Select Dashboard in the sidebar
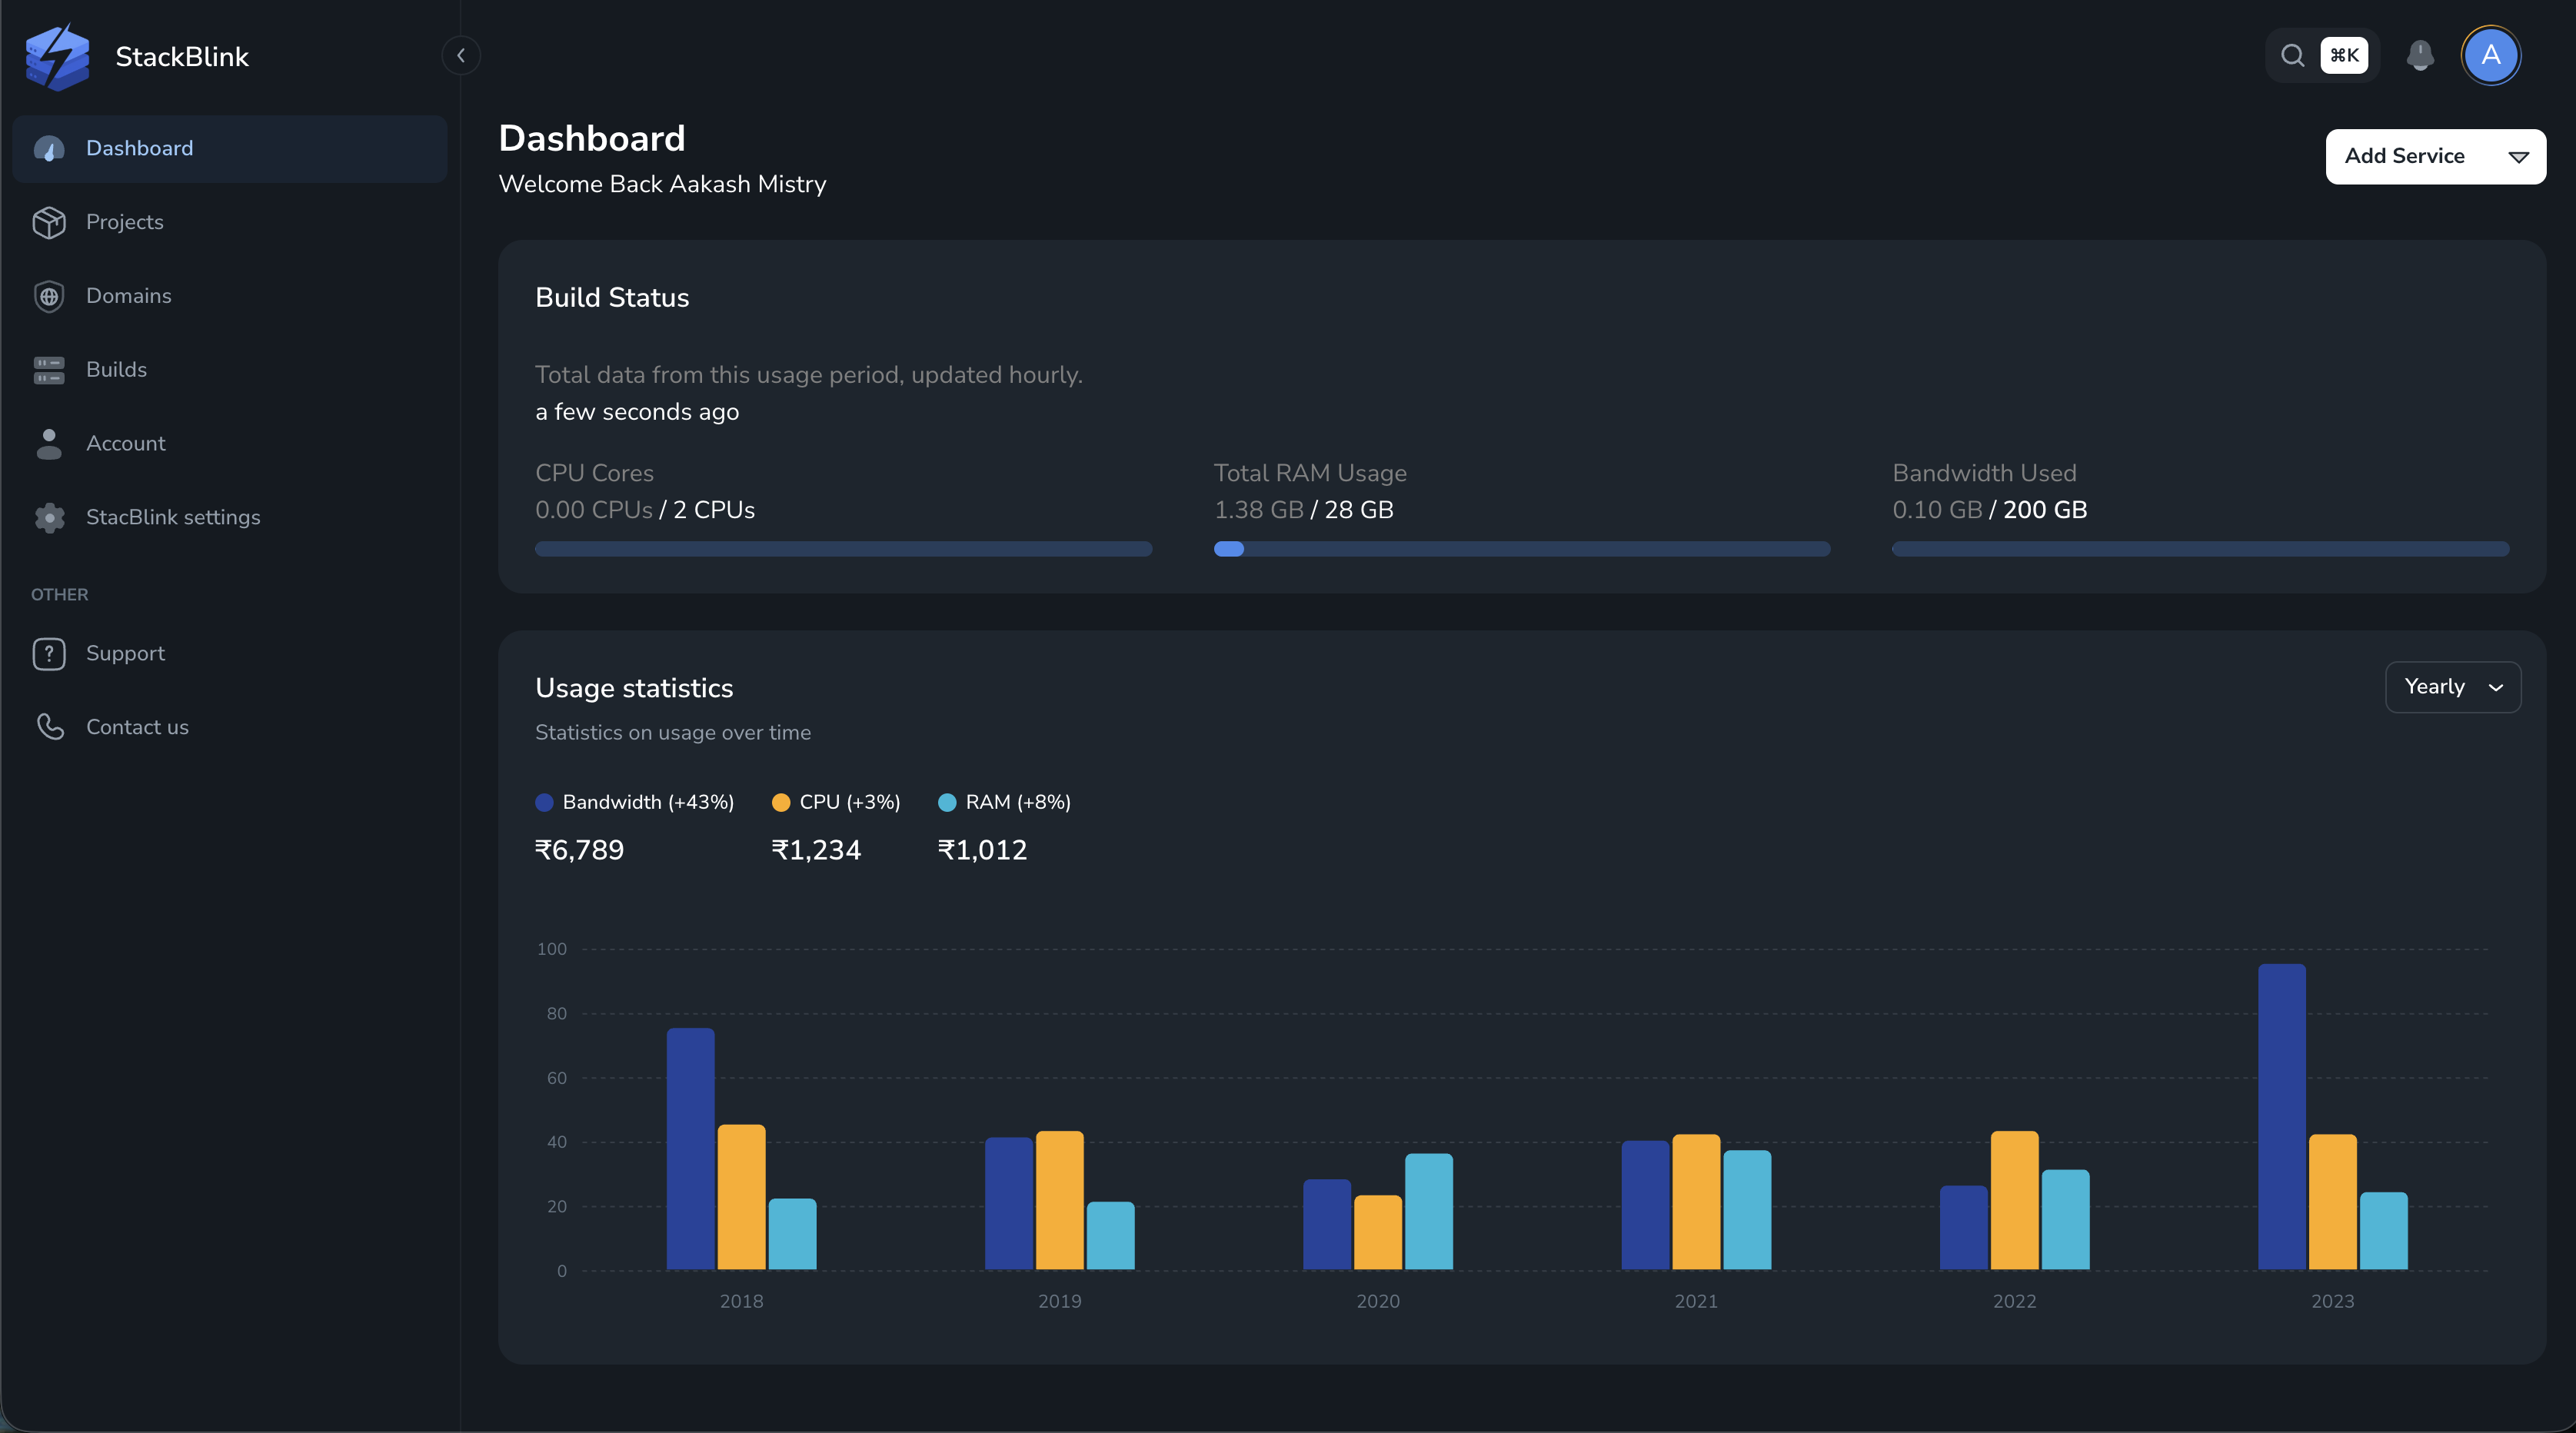Screen dimensions: 2576x1433 click(139, 148)
